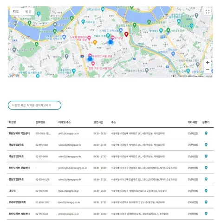Open the Google logo link on map
This screenshot has height=221, width=221.
tap(14, 75)
